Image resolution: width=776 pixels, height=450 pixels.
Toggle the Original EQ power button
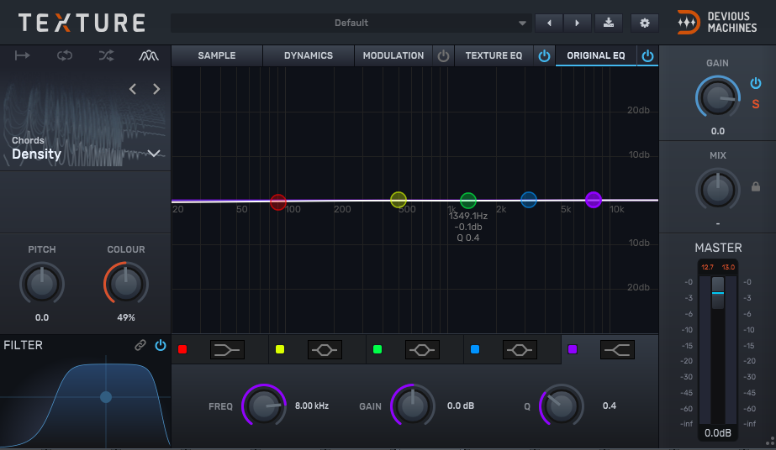[x=647, y=55]
